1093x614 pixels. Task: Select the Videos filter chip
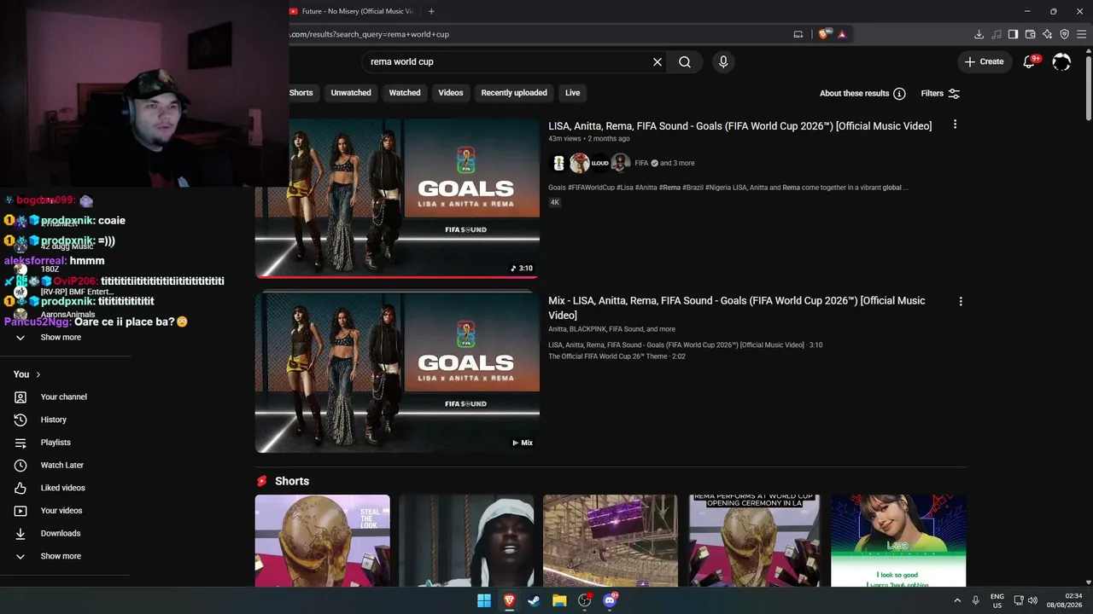451,93
